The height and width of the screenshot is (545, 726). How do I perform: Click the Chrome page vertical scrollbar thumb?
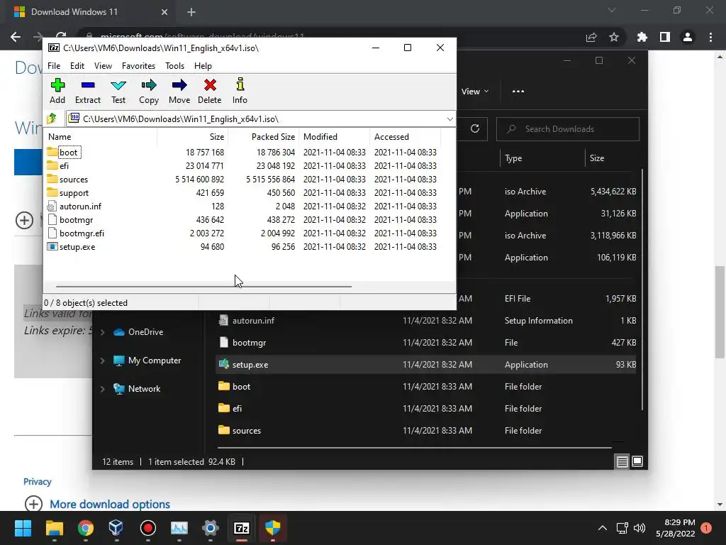[x=720, y=312]
